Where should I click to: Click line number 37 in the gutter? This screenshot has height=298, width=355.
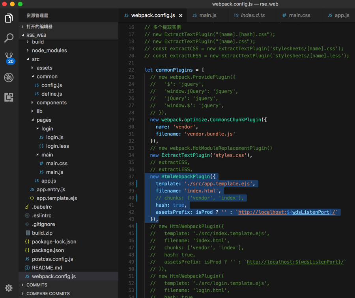(x=131, y=177)
